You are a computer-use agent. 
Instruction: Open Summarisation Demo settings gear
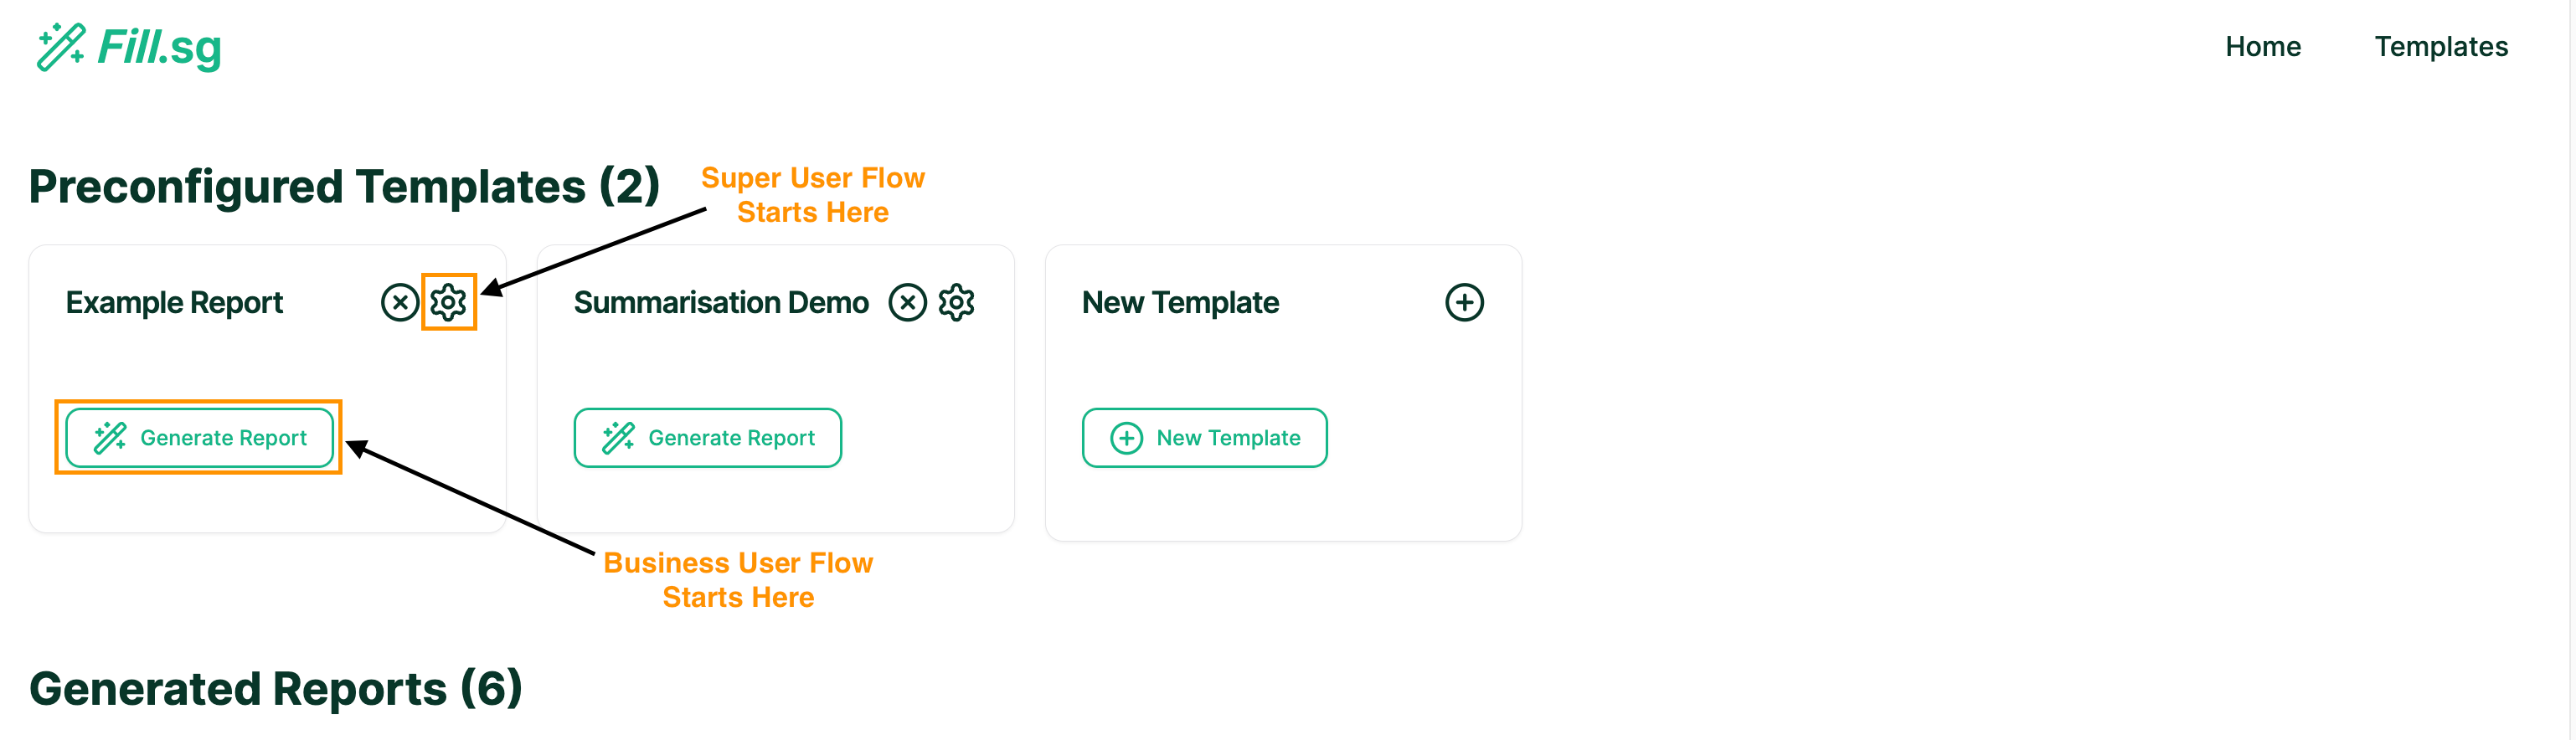[x=957, y=302]
